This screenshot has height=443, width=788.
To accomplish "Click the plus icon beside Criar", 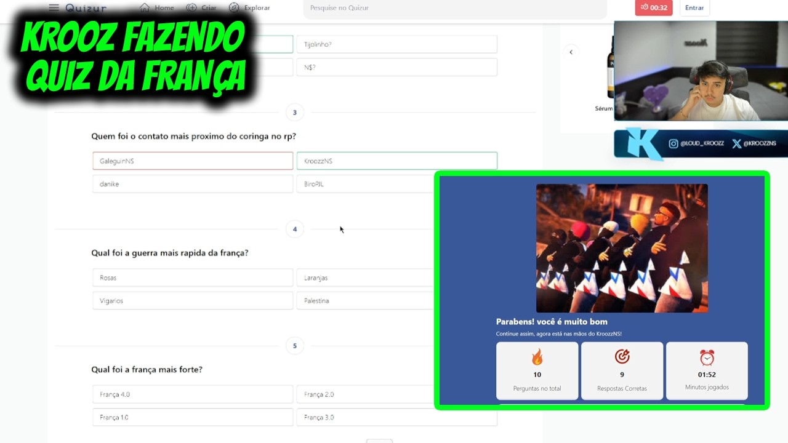I will [191, 7].
